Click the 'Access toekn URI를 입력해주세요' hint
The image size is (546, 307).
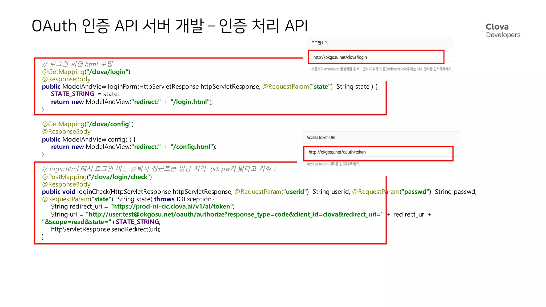tap(333, 164)
